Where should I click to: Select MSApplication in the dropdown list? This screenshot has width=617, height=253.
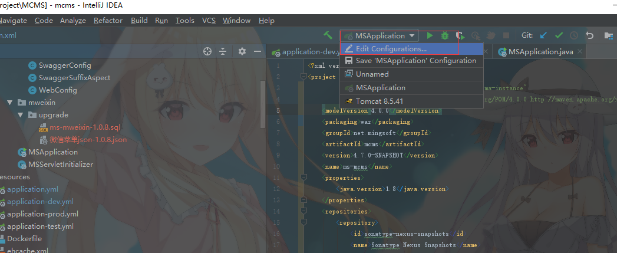[411, 87]
